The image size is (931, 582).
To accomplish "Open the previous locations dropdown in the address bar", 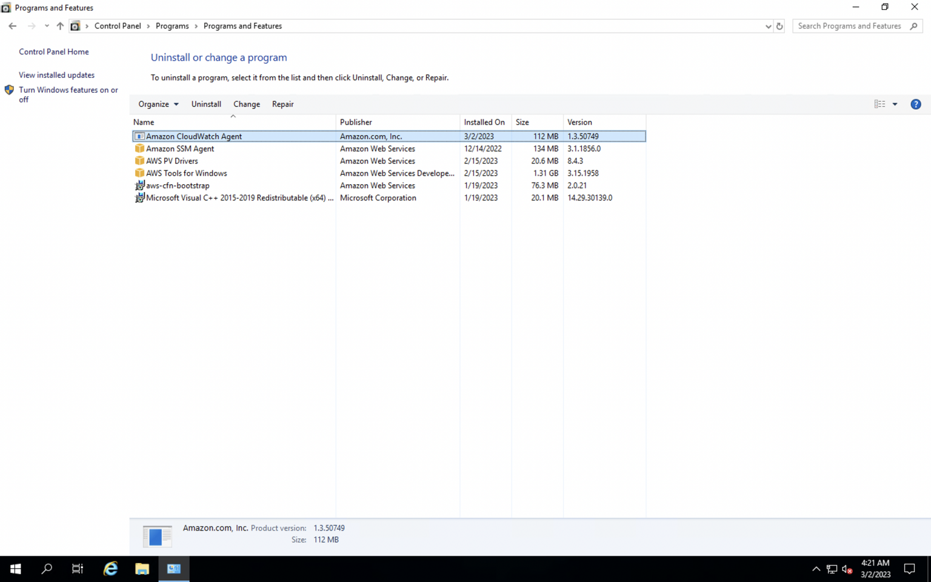I will 768,26.
